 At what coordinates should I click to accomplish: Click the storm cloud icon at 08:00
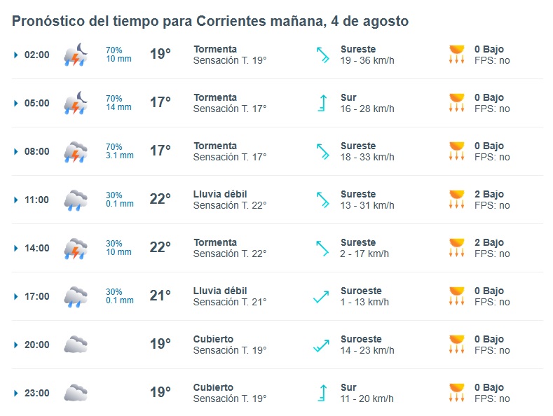[x=76, y=151]
